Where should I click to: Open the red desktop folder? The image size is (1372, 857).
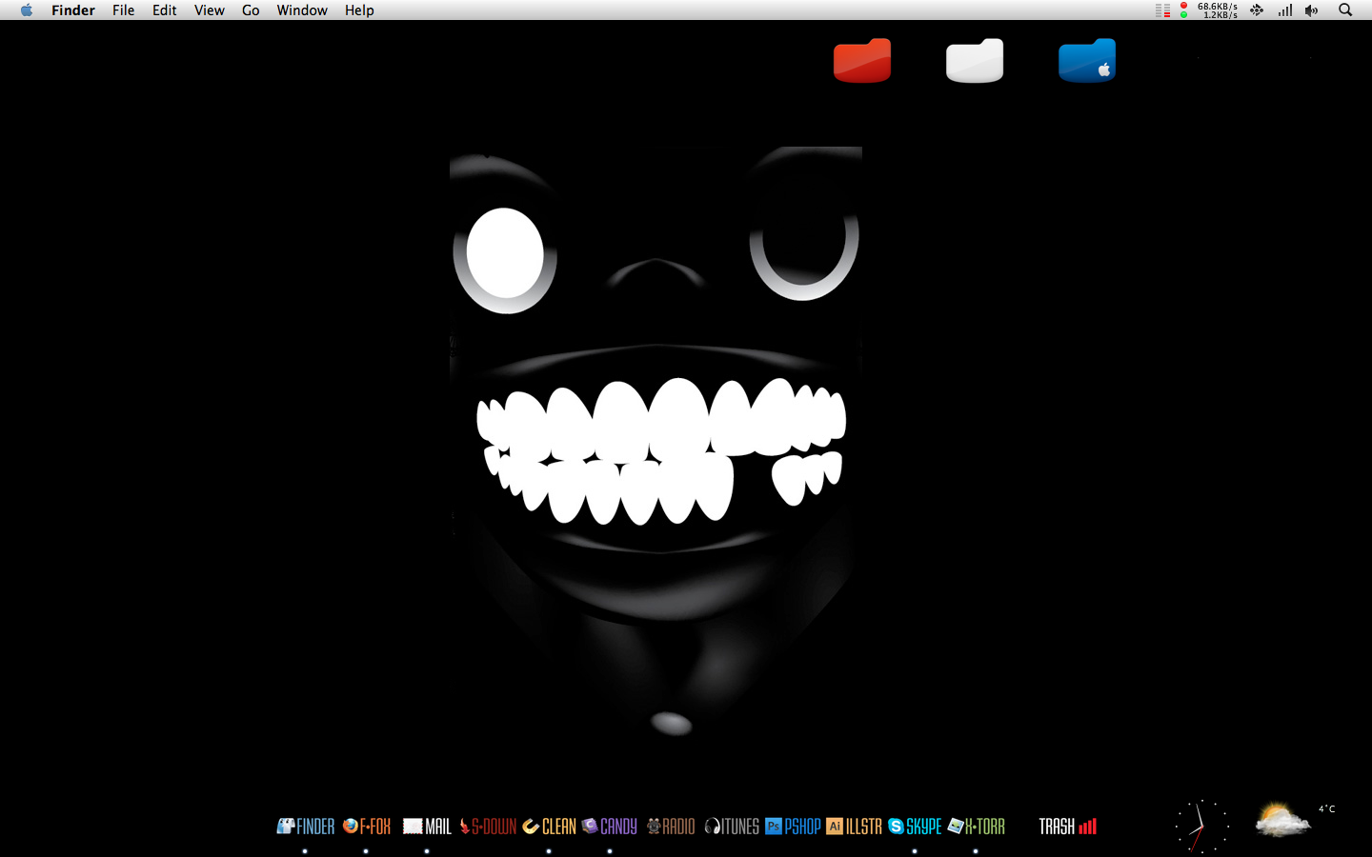point(862,61)
